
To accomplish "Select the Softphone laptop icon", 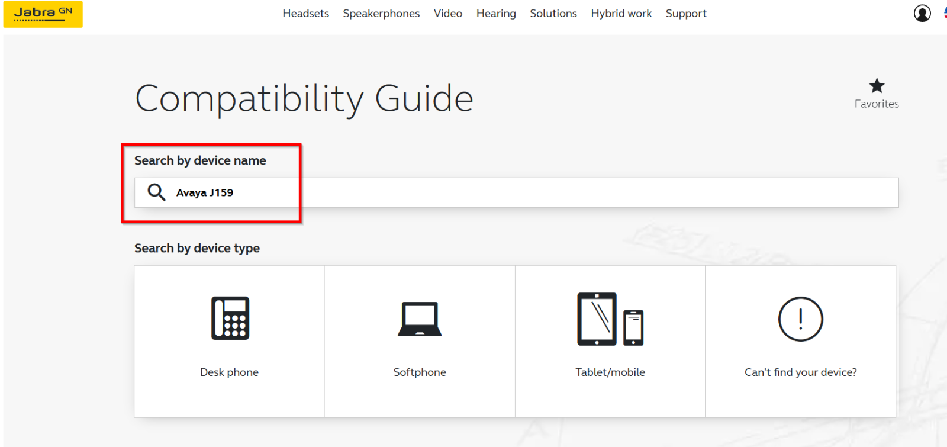I will coord(420,319).
